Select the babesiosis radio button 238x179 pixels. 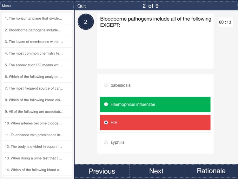point(106,85)
